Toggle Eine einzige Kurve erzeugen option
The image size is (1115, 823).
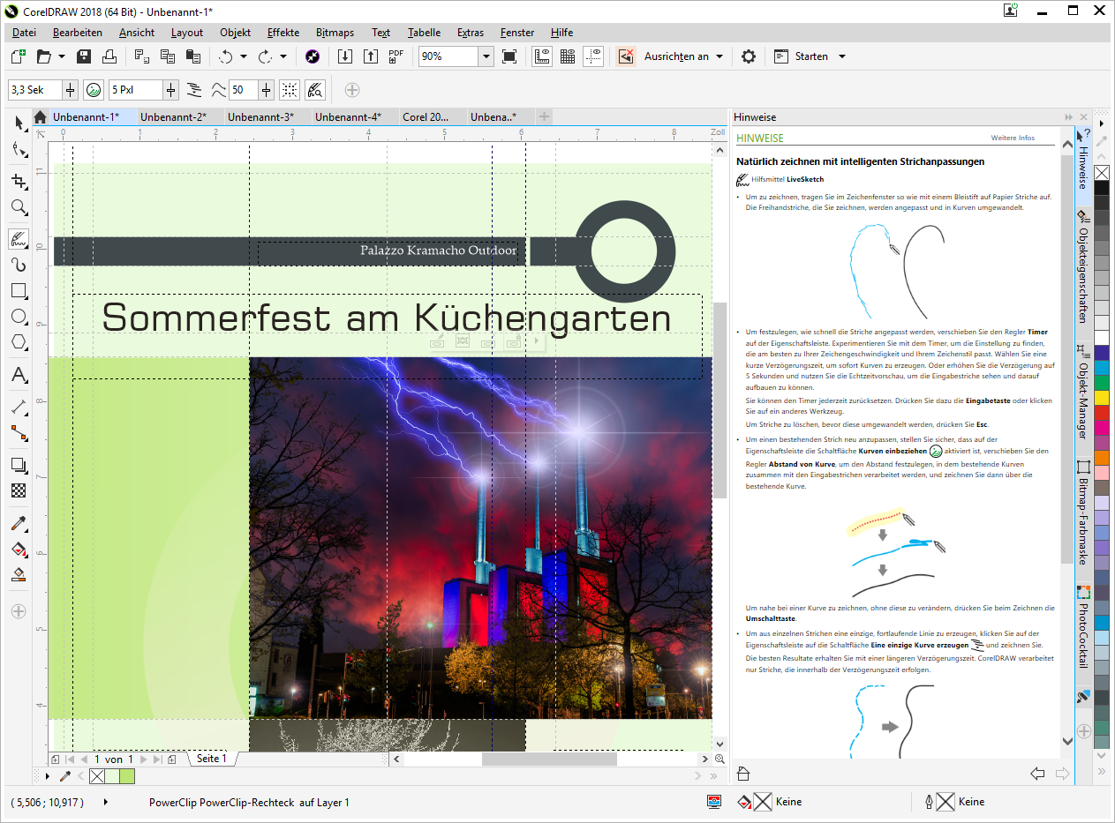[195, 90]
